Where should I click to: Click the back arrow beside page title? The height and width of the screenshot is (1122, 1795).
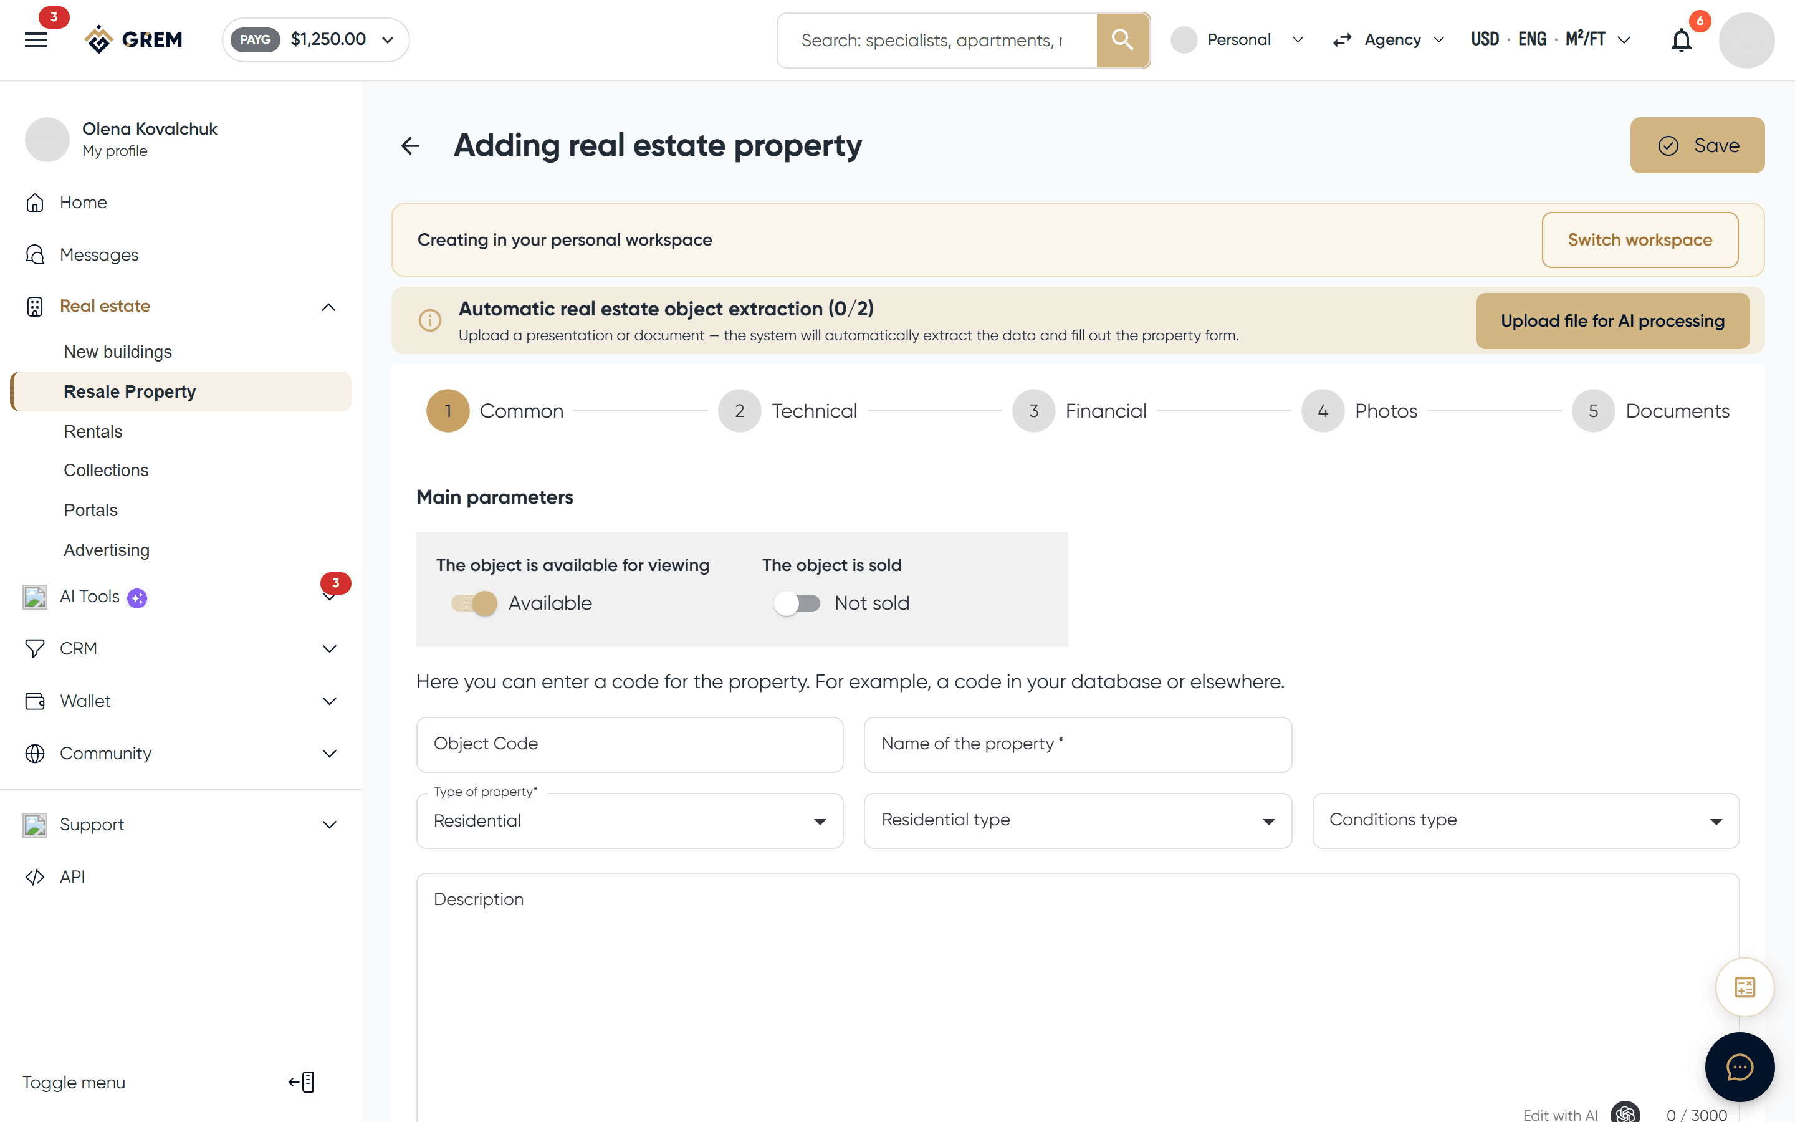click(x=410, y=145)
